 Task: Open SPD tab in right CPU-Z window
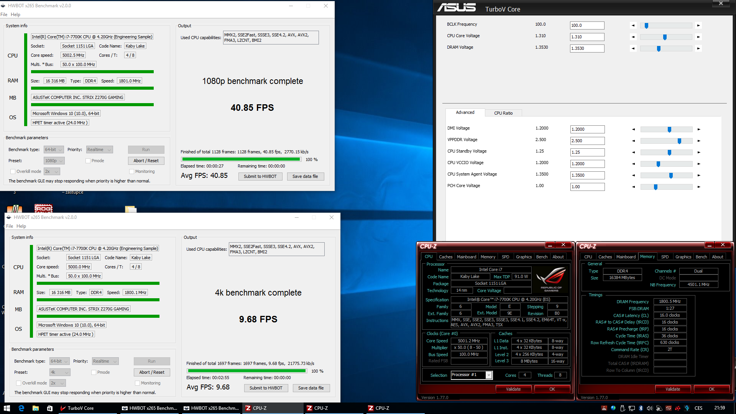point(665,257)
